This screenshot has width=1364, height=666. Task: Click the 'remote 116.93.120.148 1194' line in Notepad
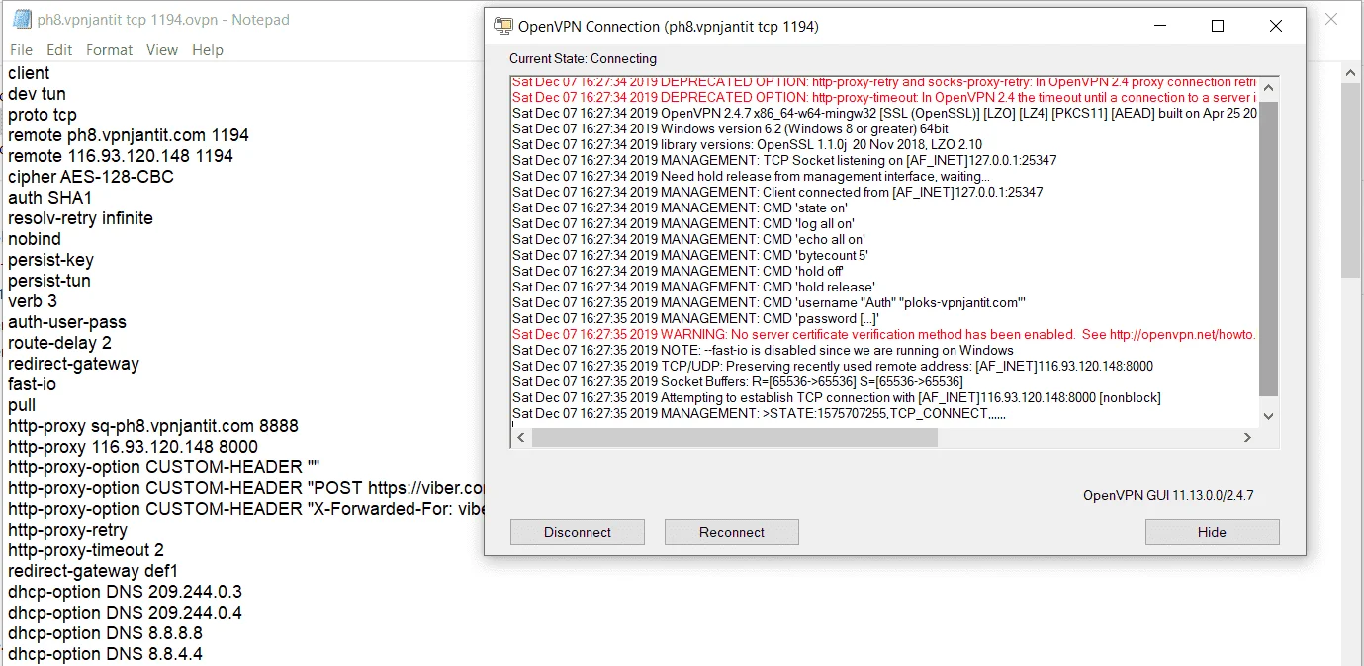click(121, 156)
